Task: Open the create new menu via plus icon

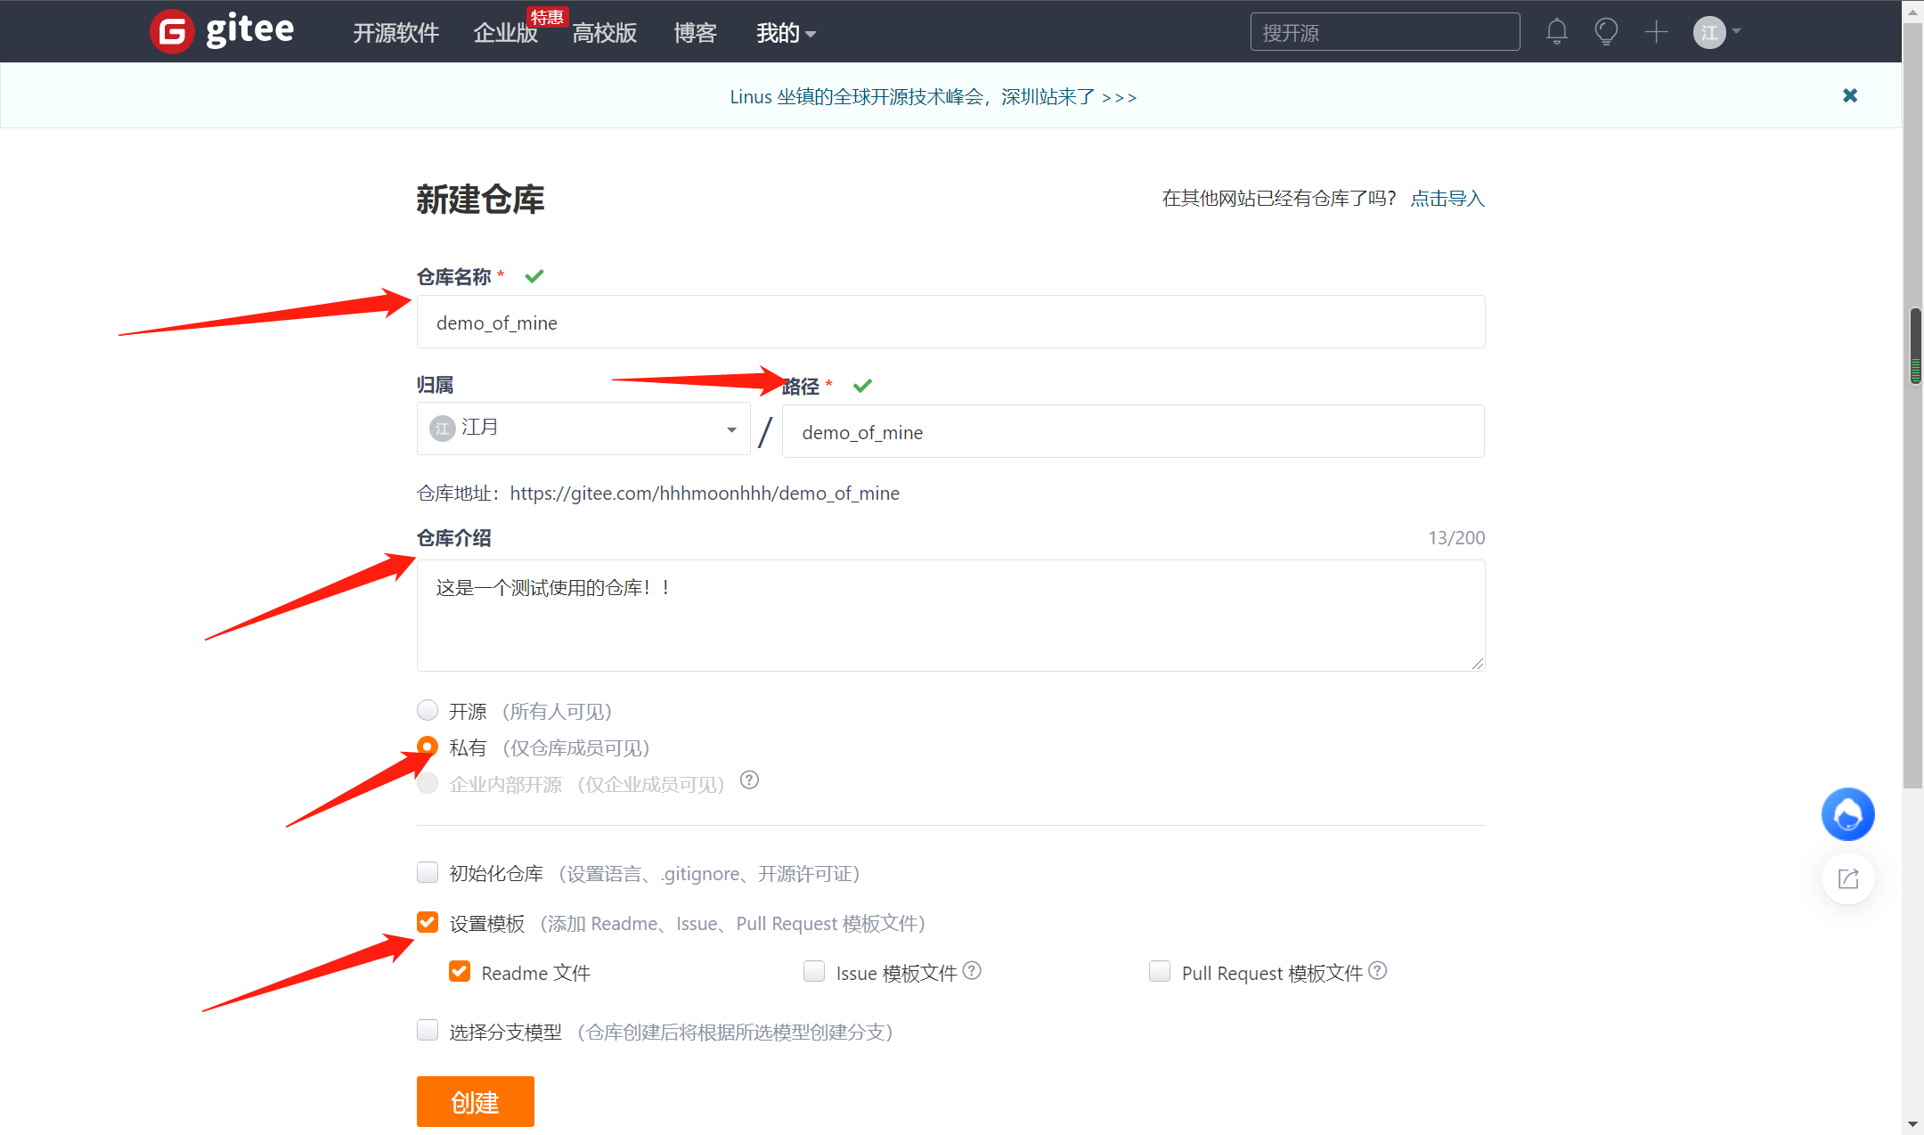Action: (1657, 31)
